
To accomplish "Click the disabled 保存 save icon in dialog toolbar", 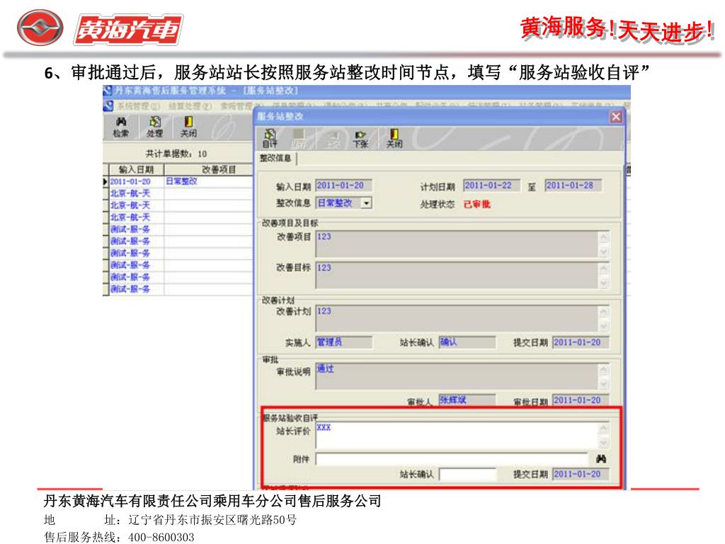I will click(299, 138).
